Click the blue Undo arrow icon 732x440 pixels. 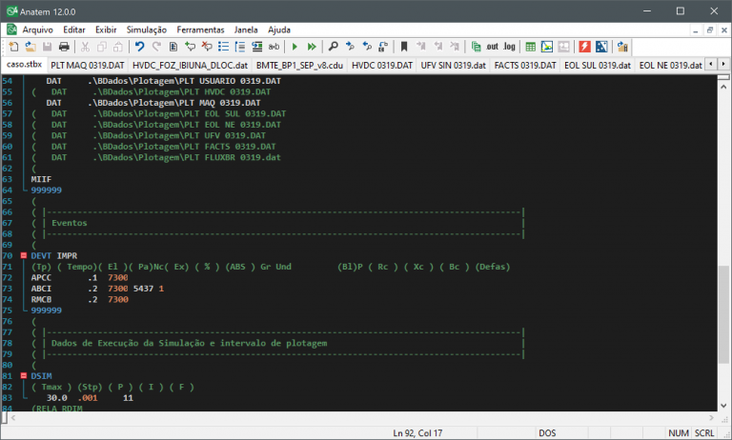tap(140, 46)
